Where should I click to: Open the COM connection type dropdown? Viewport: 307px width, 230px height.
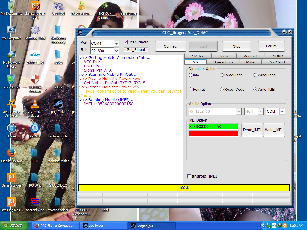pos(282,111)
